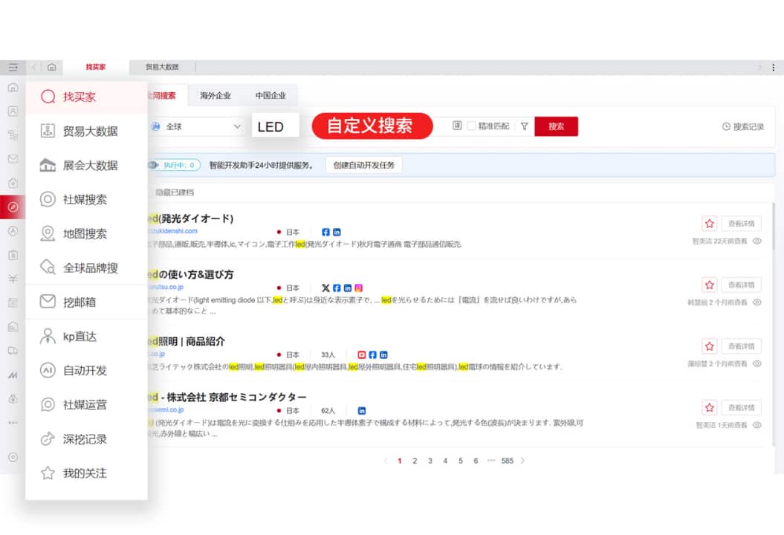
Task: Click the eye icon on last result
Action: pyautogui.click(x=757, y=424)
